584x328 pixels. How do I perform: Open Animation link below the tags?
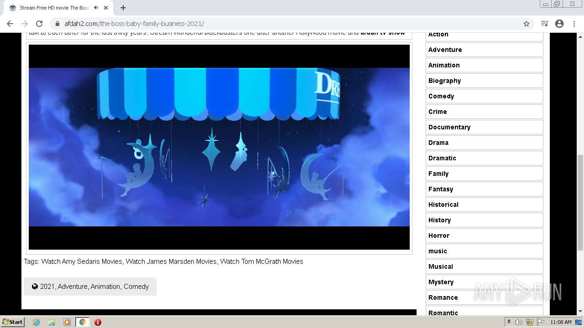105,287
